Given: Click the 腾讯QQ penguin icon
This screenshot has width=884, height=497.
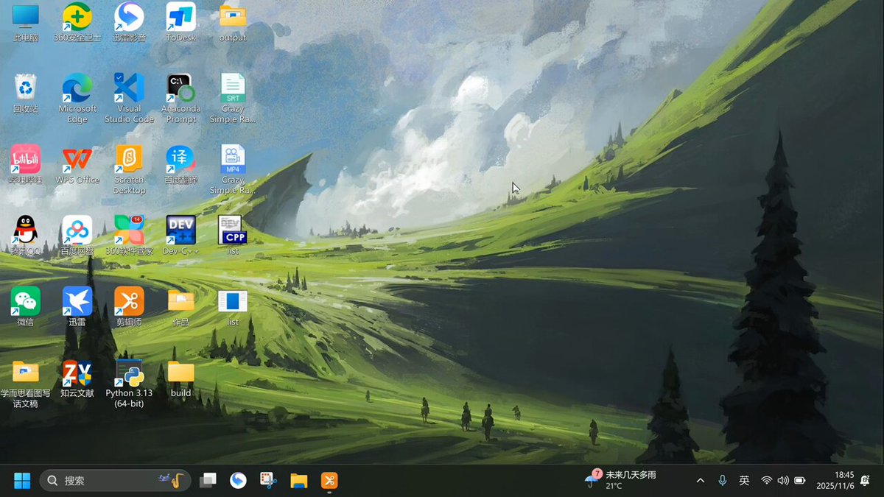Looking at the screenshot, I should (x=26, y=236).
